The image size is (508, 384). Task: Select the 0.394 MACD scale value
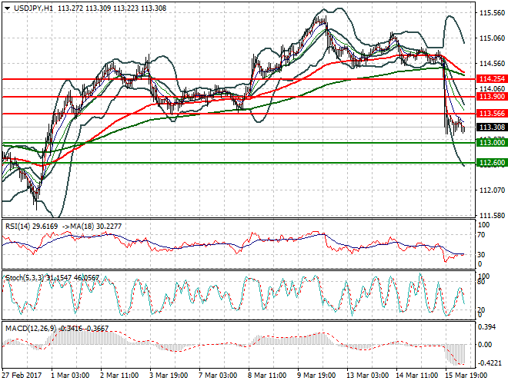click(x=487, y=327)
